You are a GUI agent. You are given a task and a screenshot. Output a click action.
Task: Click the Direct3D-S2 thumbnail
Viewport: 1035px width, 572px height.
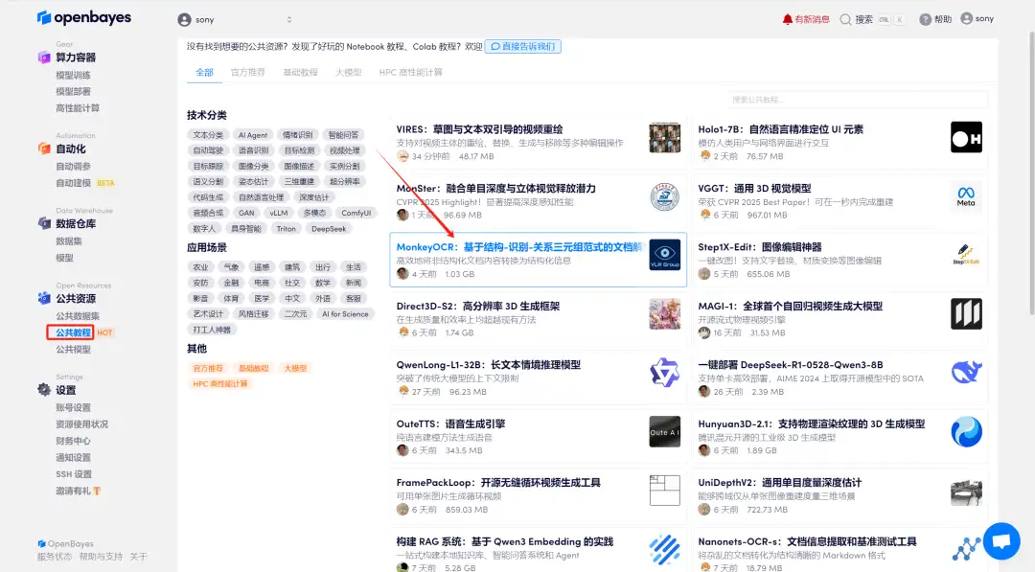(665, 313)
